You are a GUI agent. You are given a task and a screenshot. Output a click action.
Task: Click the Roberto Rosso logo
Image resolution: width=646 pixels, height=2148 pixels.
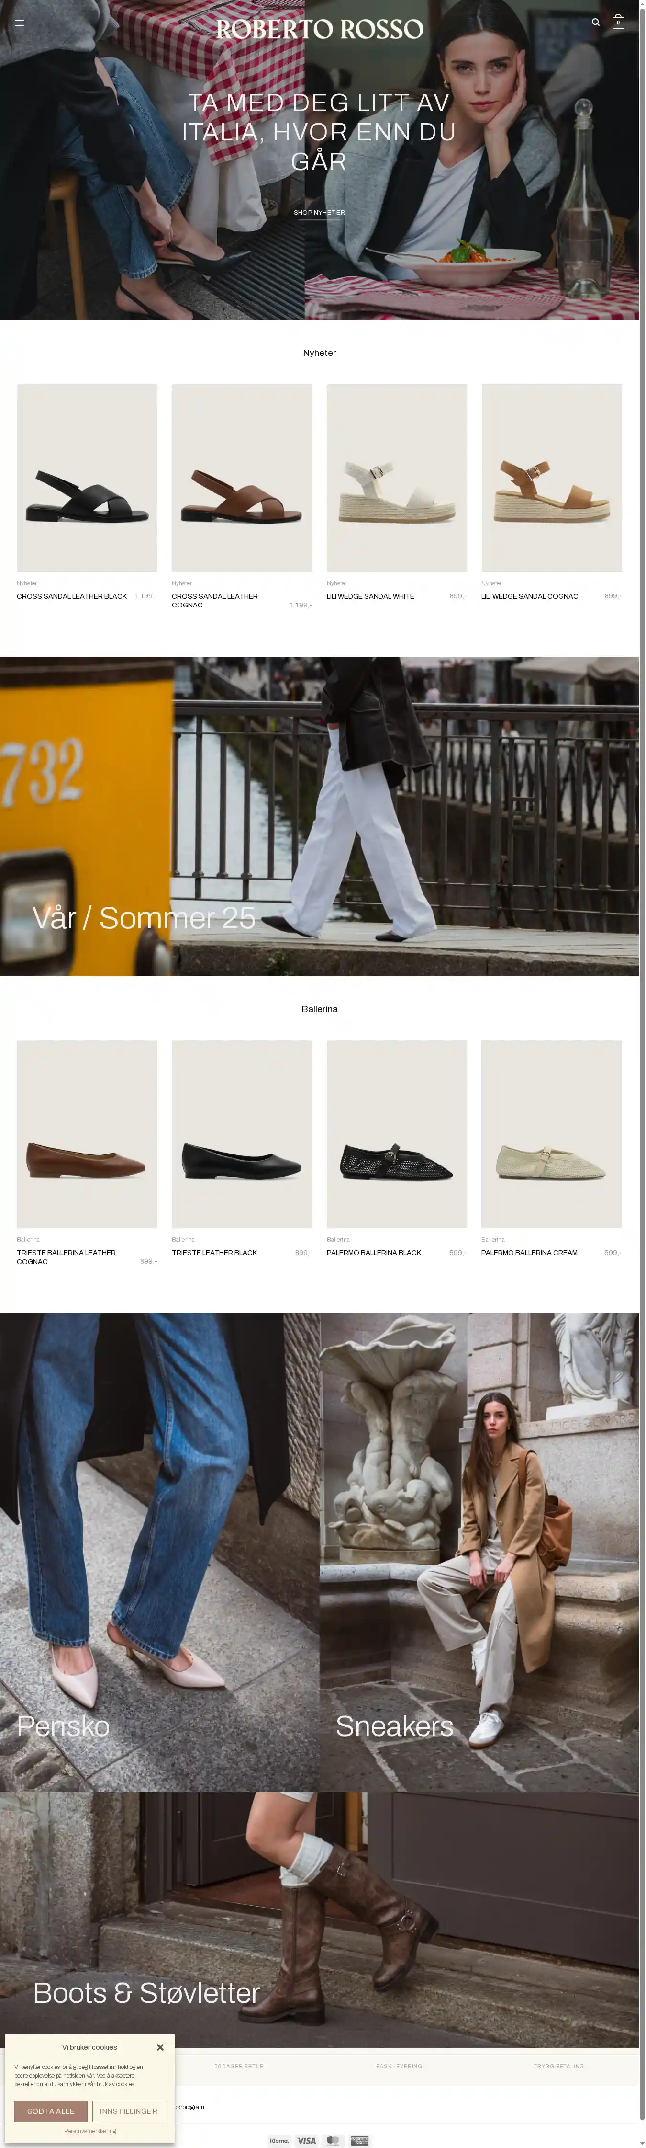click(x=320, y=29)
